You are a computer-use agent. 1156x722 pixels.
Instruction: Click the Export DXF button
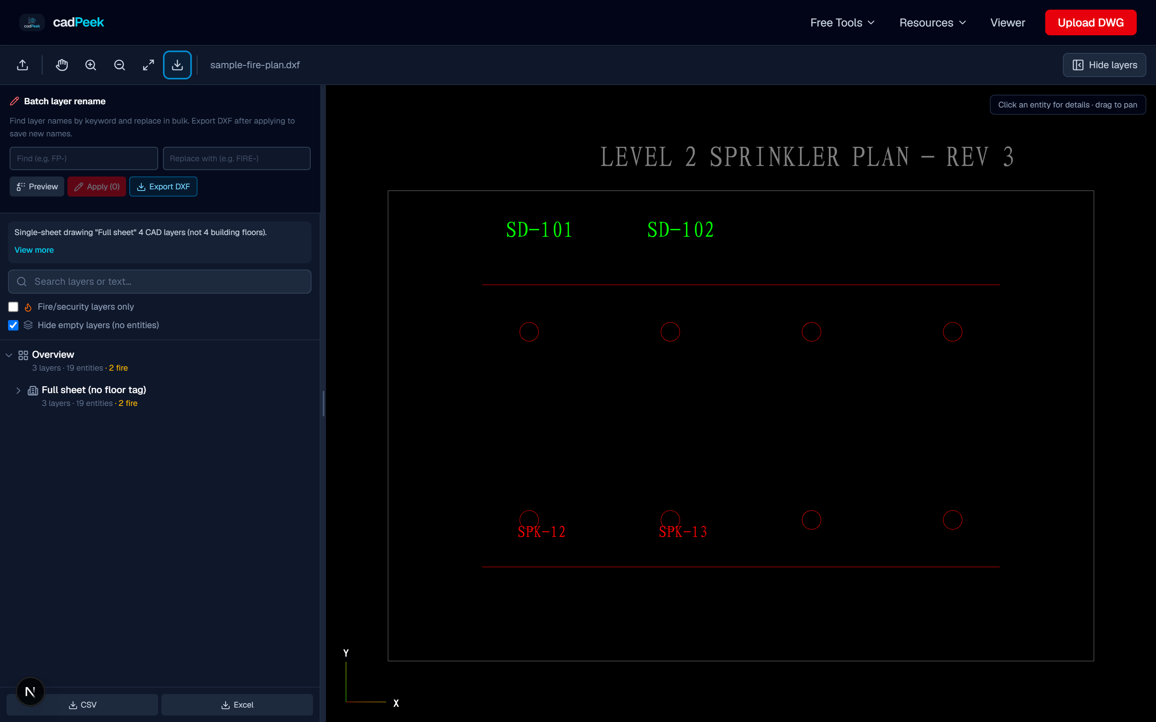[x=163, y=187]
